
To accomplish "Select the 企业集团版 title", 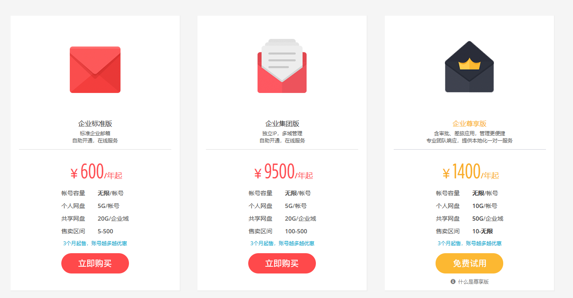I will coord(282,124).
